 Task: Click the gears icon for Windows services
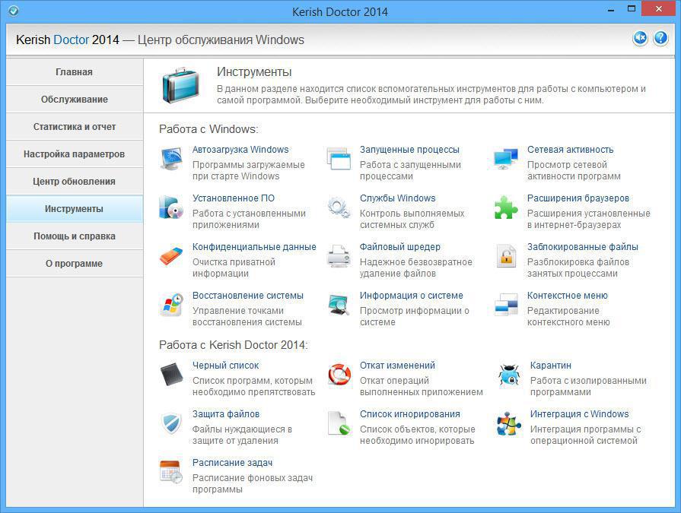point(339,207)
